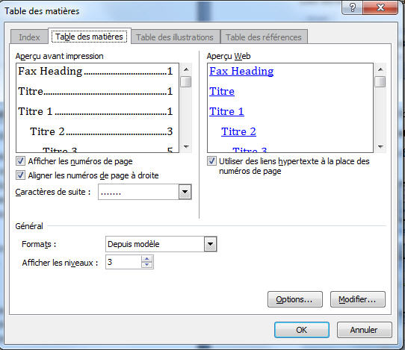Select the Table des références tab
405x350 pixels.
[x=264, y=37]
